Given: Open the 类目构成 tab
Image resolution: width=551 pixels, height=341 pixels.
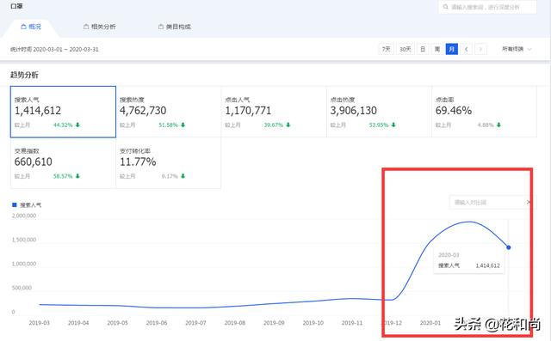Looking at the screenshot, I should [x=174, y=27].
